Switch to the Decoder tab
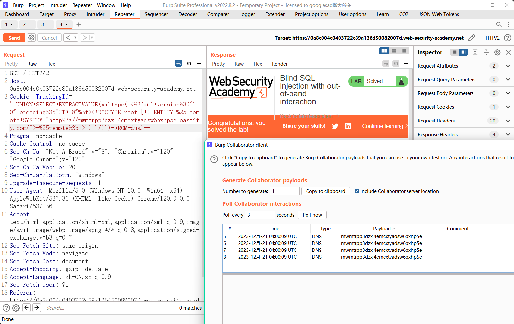The image size is (514, 324). click(x=188, y=14)
